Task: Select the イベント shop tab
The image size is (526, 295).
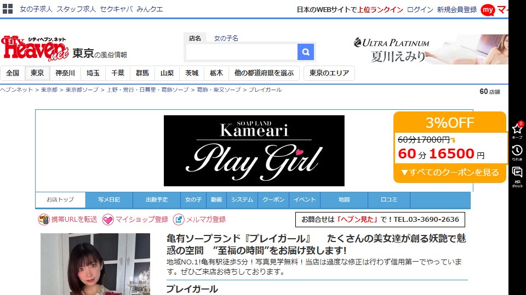Action: [305, 200]
